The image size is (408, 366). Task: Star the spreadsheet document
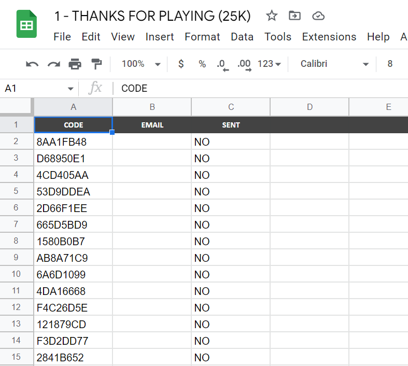pyautogui.click(x=272, y=16)
